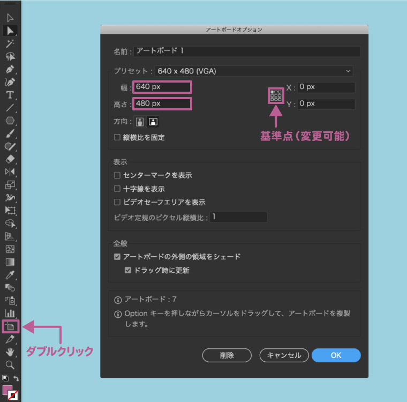Select the Magic Wand tool

click(x=10, y=43)
